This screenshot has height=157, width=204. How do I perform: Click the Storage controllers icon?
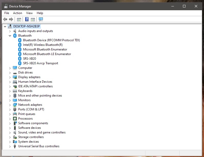15,137
